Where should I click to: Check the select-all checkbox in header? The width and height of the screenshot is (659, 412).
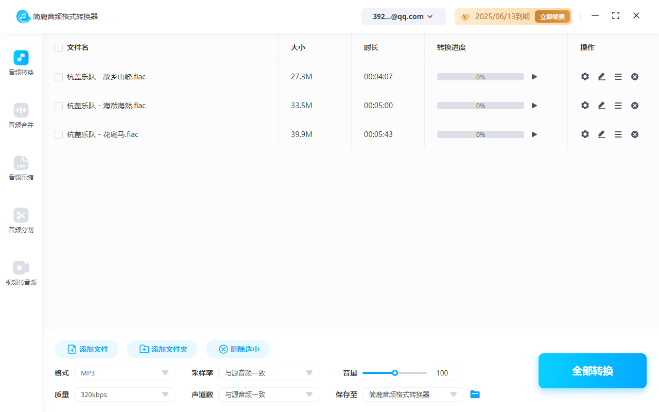[x=58, y=47]
